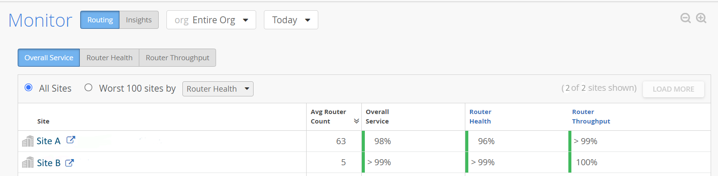Open Site A external link icon
718x176 pixels.
(71, 140)
